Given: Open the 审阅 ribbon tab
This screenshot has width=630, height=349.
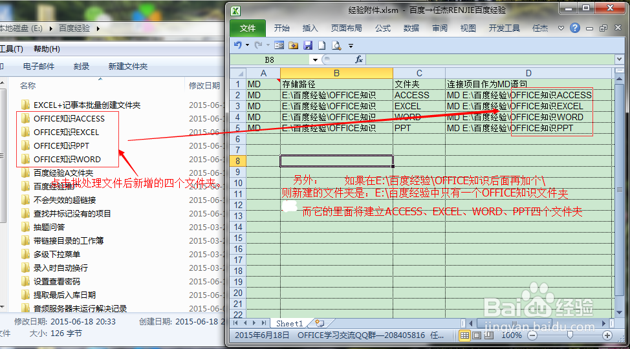Looking at the screenshot, I should tap(440, 28).
